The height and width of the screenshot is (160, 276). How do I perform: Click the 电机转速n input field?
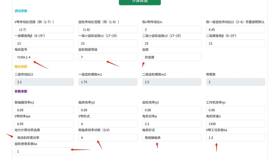(x=235, y=124)
